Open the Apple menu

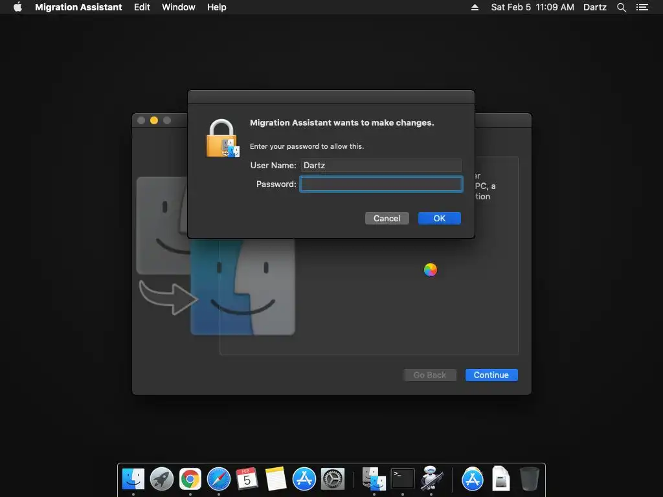click(17, 6)
